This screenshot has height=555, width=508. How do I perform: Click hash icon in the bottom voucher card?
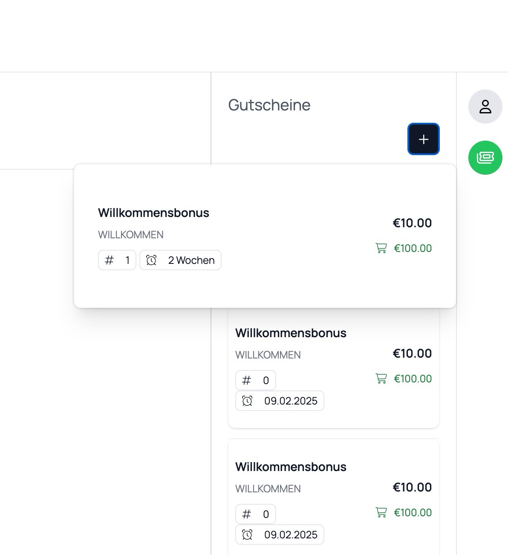pyautogui.click(x=246, y=514)
